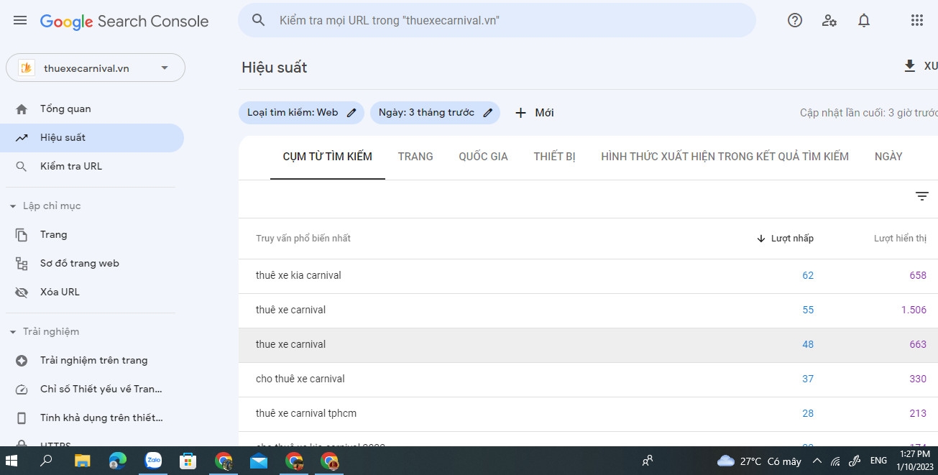This screenshot has width=938, height=475.
Task: Click the Core Web Vitals gauge icon
Action: pyautogui.click(x=22, y=389)
